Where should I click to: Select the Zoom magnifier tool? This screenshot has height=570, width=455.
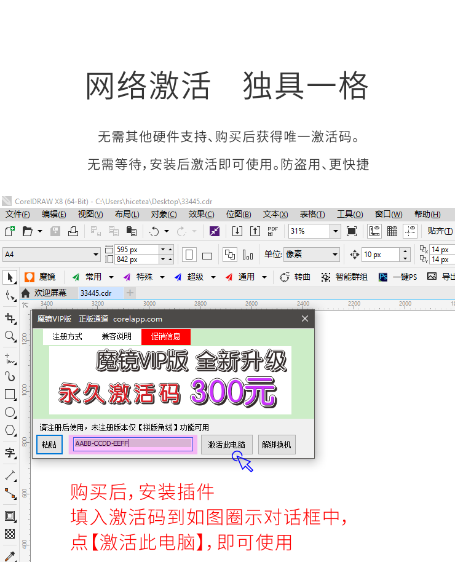click(x=10, y=336)
